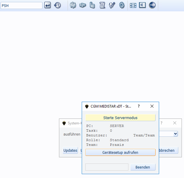The image size is (184, 178).
Task: Click the stacked boxes toolbar icon
Action: [83, 5]
